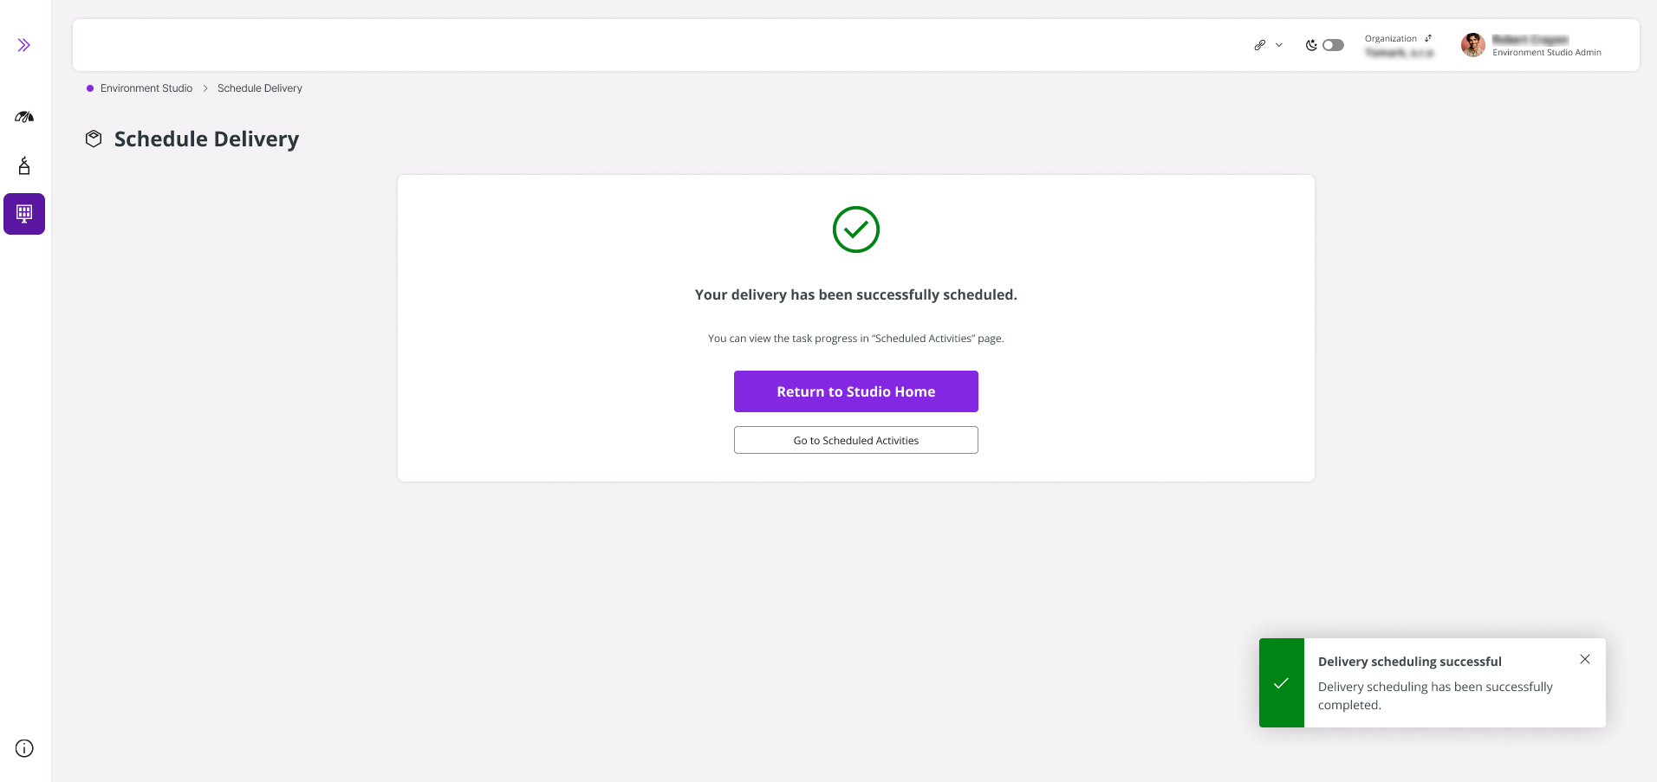Click Go to Scheduled Activities button
Image resolution: width=1657 pixels, height=782 pixels.
pyautogui.click(x=856, y=440)
